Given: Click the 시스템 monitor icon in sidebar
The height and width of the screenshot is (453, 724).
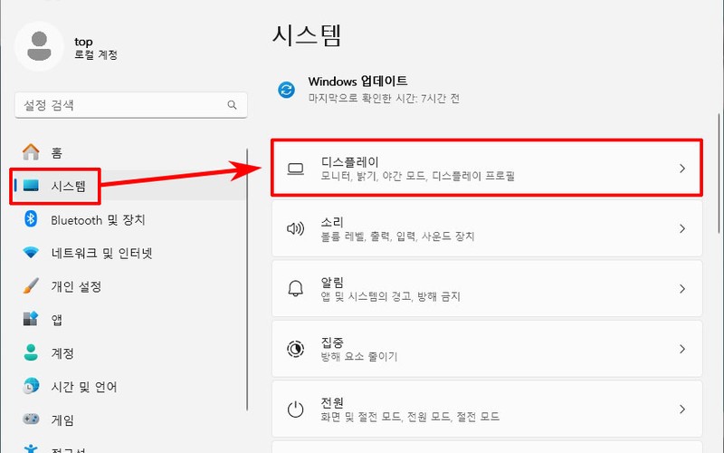Looking at the screenshot, I should tap(31, 186).
